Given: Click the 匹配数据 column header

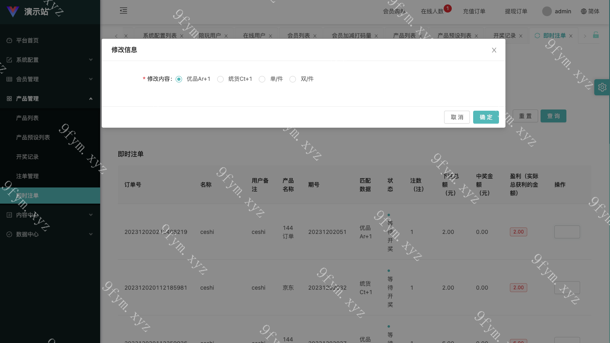Looking at the screenshot, I should coord(365,185).
